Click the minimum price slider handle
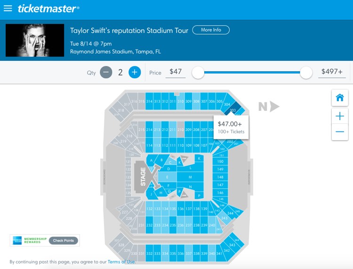 198,73
